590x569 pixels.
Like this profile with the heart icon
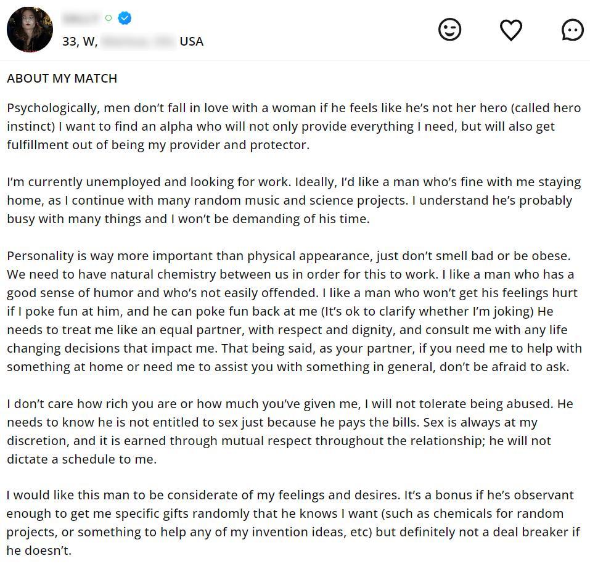tap(510, 30)
